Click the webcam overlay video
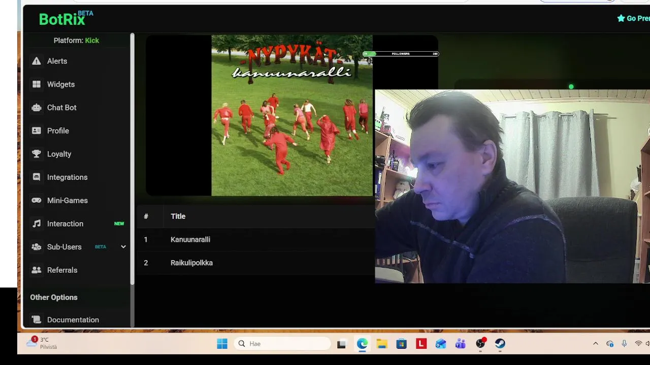Screen dimensions: 650x365 pos(512,187)
